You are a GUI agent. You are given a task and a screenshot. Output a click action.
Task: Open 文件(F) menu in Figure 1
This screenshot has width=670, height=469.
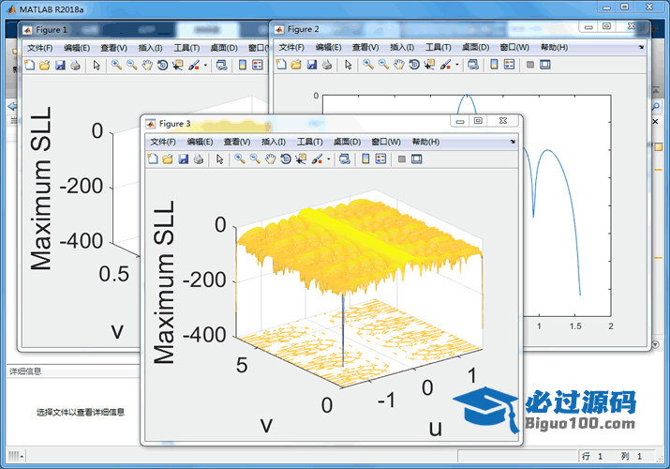tap(40, 48)
